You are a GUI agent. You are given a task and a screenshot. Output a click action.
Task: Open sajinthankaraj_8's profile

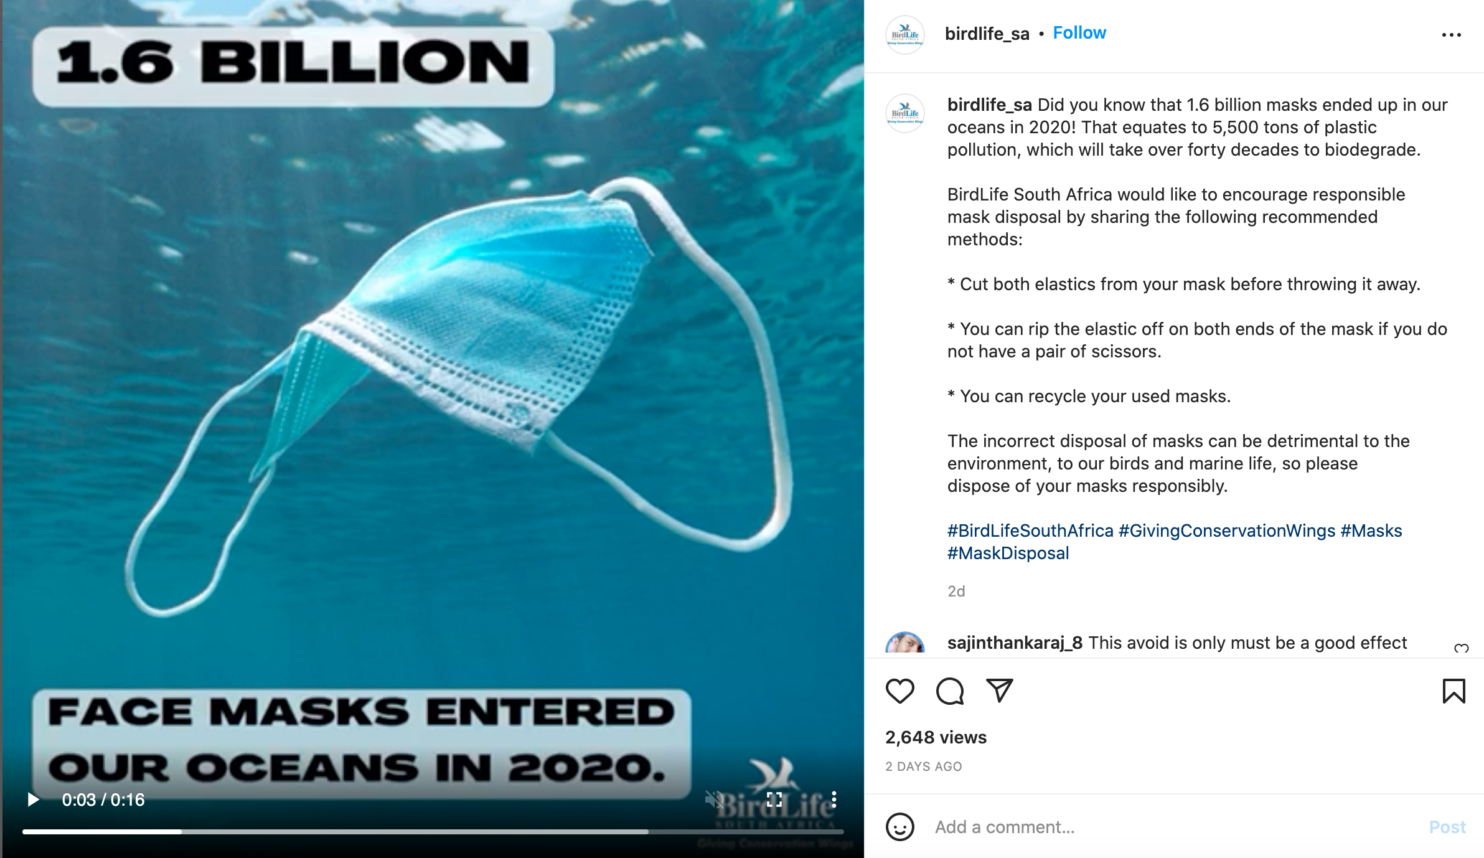(1015, 643)
